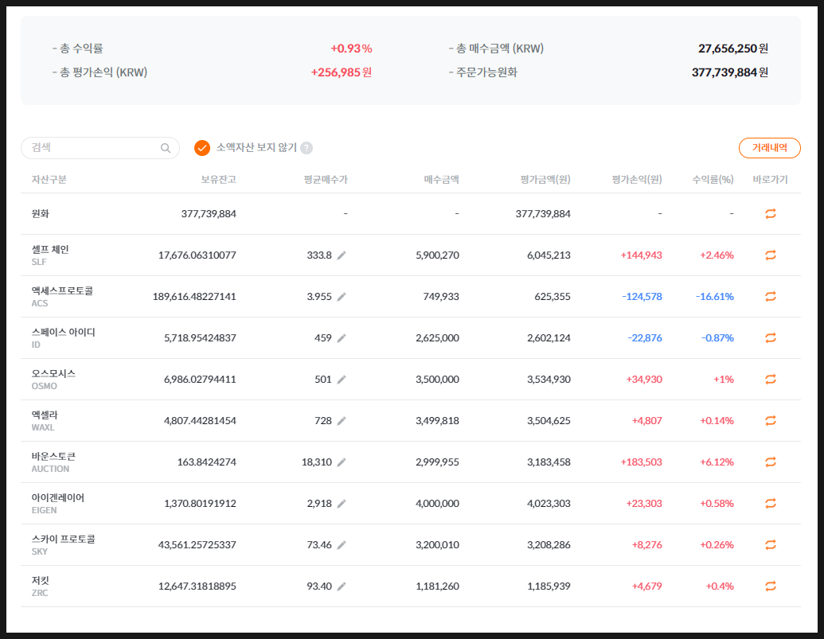
Task: Select the 주문가능원화 label
Action: point(486,72)
